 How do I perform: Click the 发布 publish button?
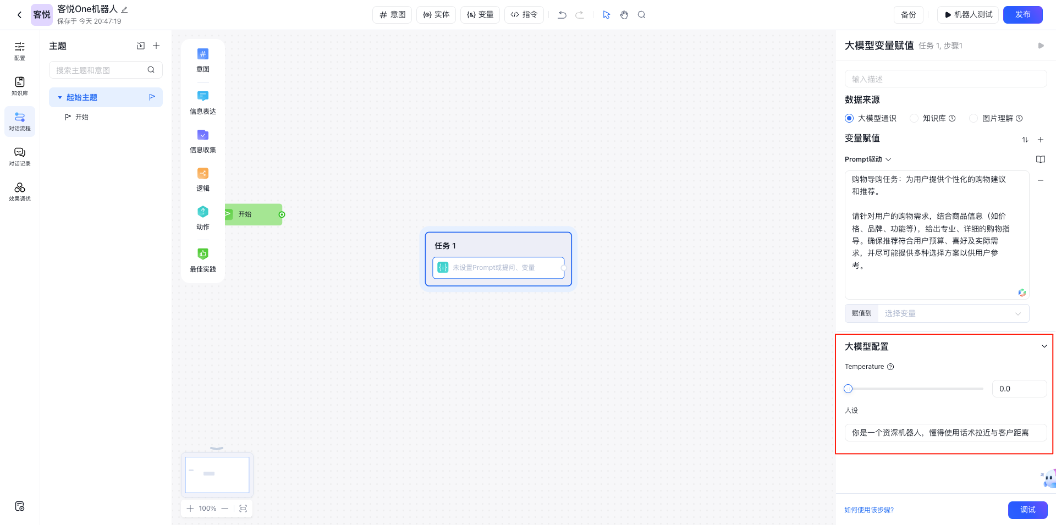pyautogui.click(x=1022, y=15)
